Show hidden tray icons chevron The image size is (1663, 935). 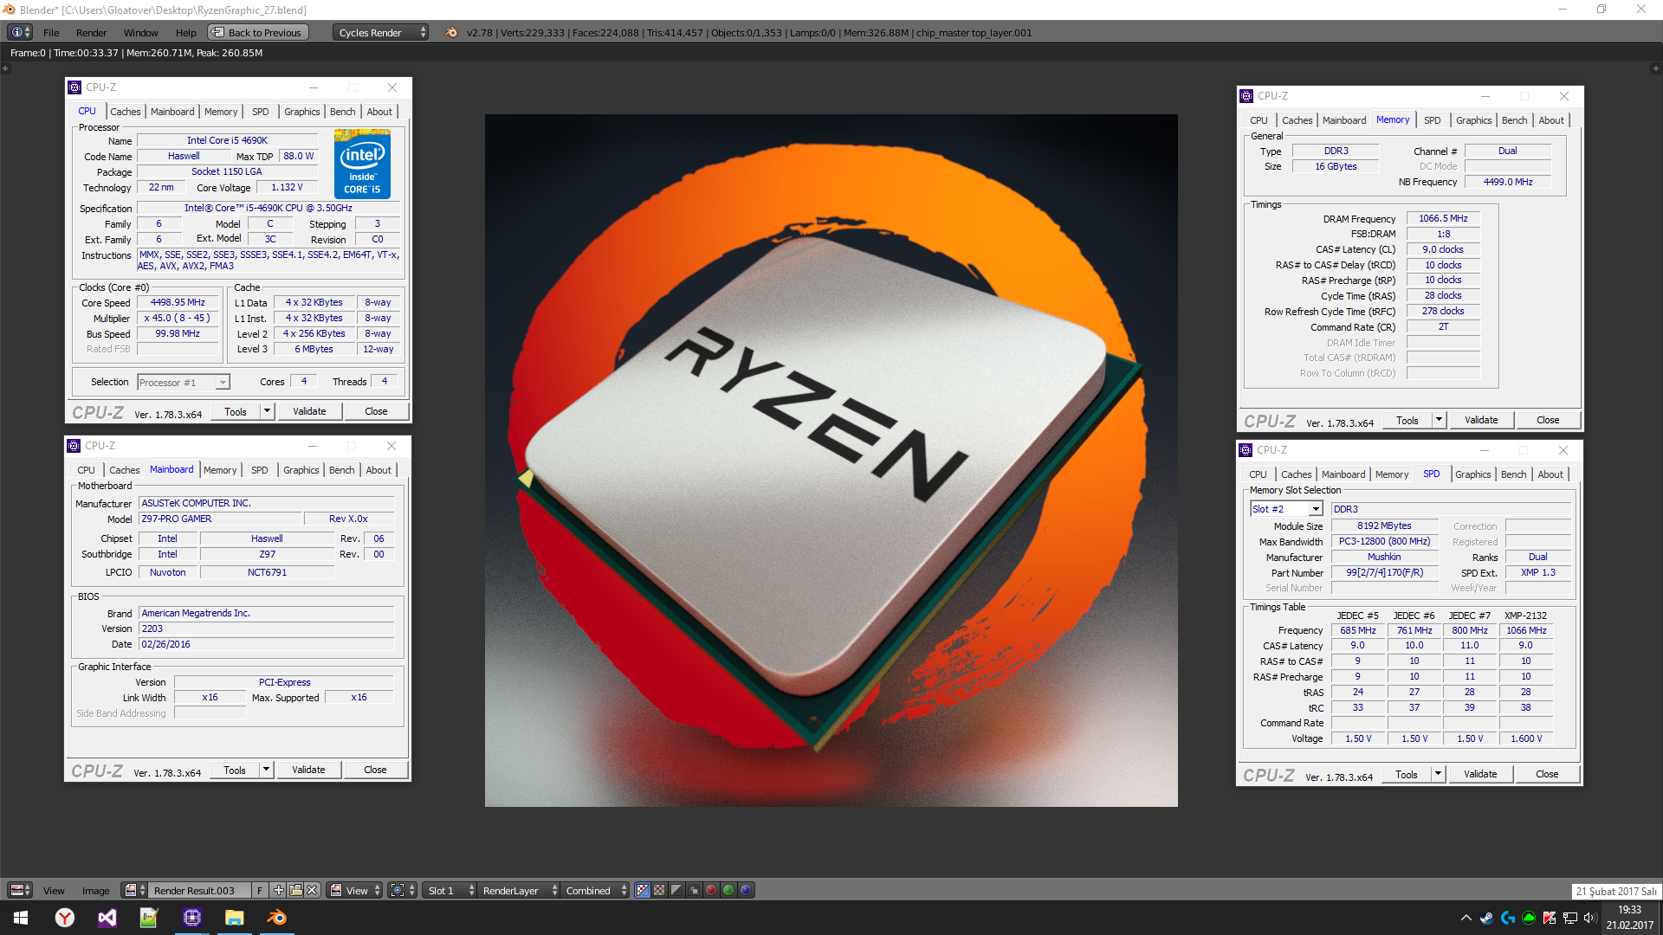click(1466, 918)
